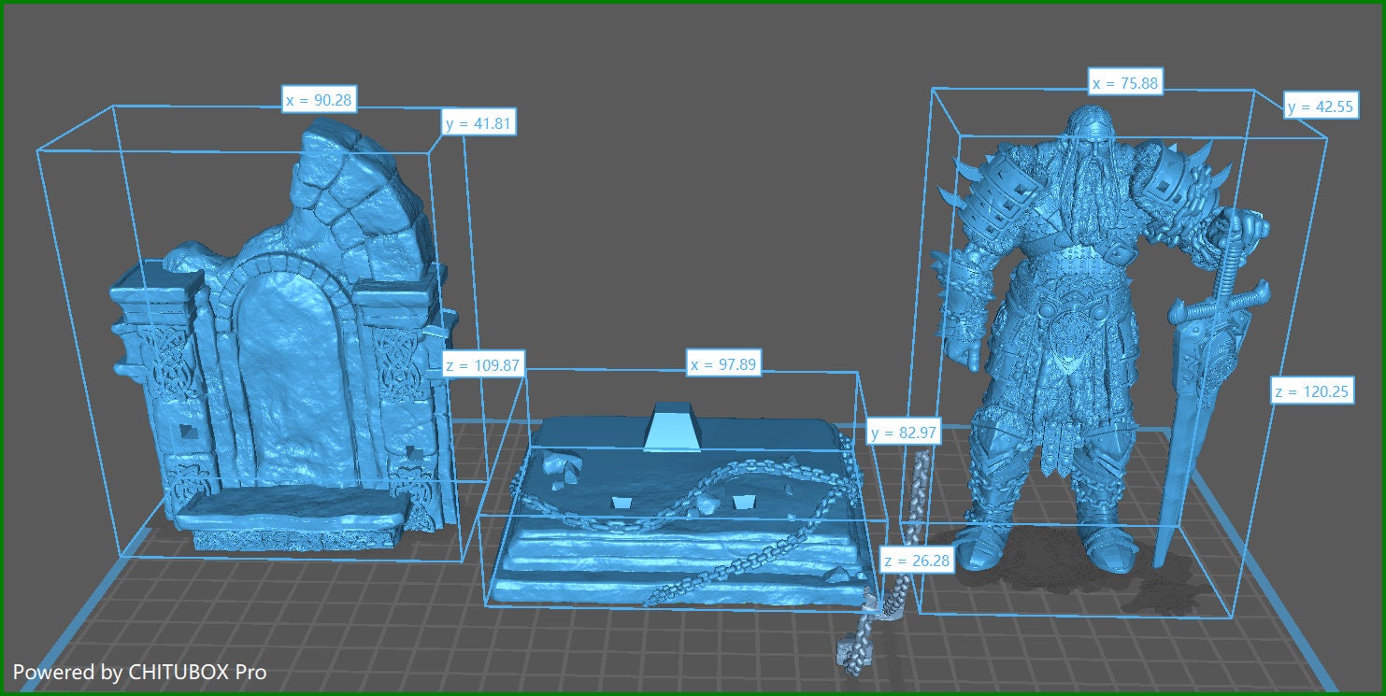Click the y = 41.81 depth label on throne model

tap(479, 122)
